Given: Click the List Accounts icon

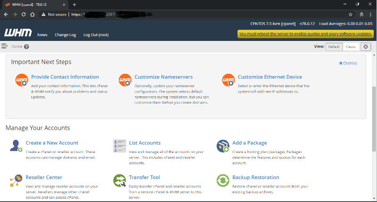Looking at the screenshot, I should point(119,146).
